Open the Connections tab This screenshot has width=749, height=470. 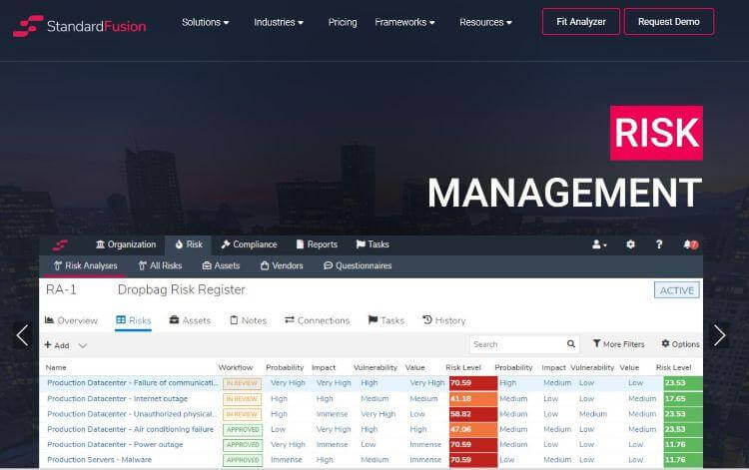point(318,320)
